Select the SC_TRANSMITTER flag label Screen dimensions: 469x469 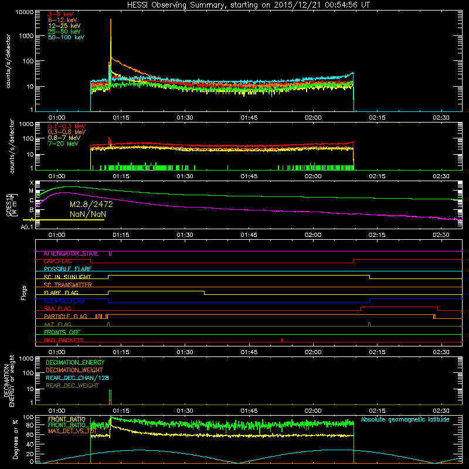click(x=67, y=285)
